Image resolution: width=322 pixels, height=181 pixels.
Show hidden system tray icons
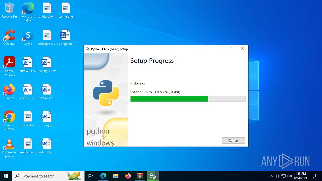click(271, 176)
